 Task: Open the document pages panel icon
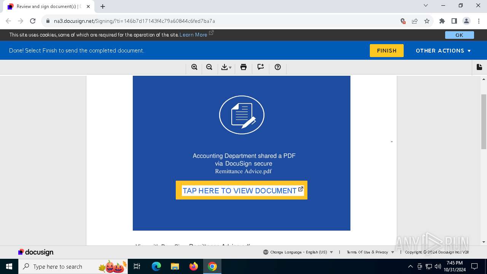click(x=479, y=67)
